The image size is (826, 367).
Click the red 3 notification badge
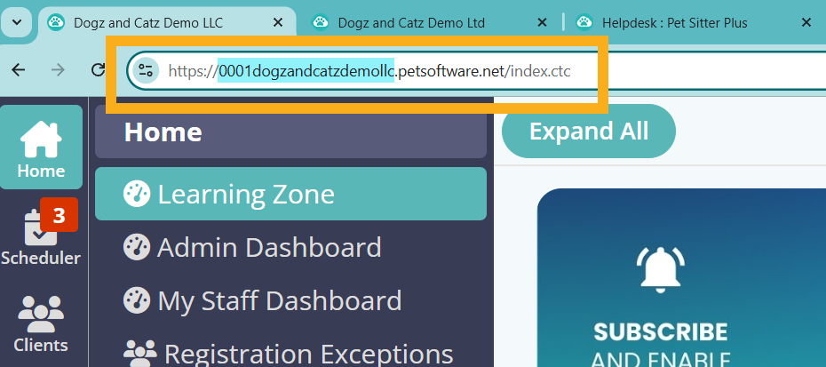59,215
